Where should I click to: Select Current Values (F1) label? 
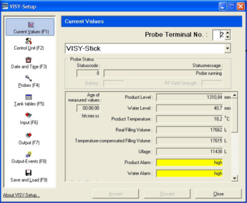31,32
